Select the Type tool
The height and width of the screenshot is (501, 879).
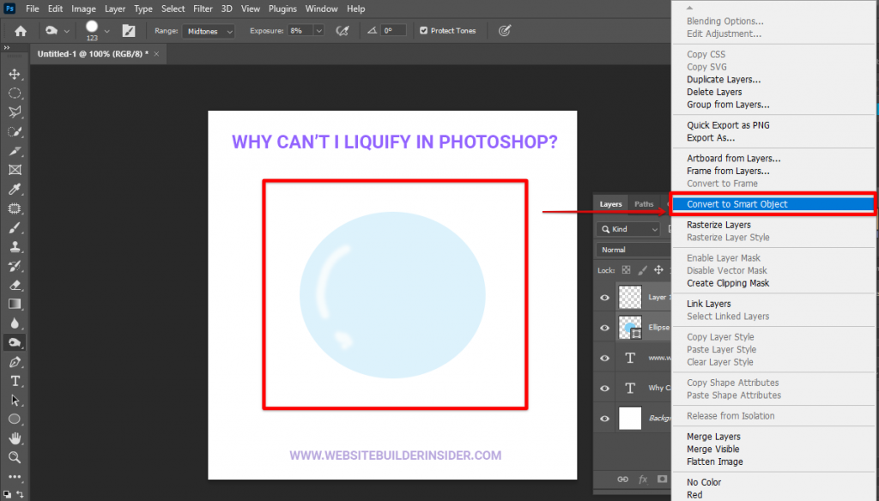[x=12, y=381]
